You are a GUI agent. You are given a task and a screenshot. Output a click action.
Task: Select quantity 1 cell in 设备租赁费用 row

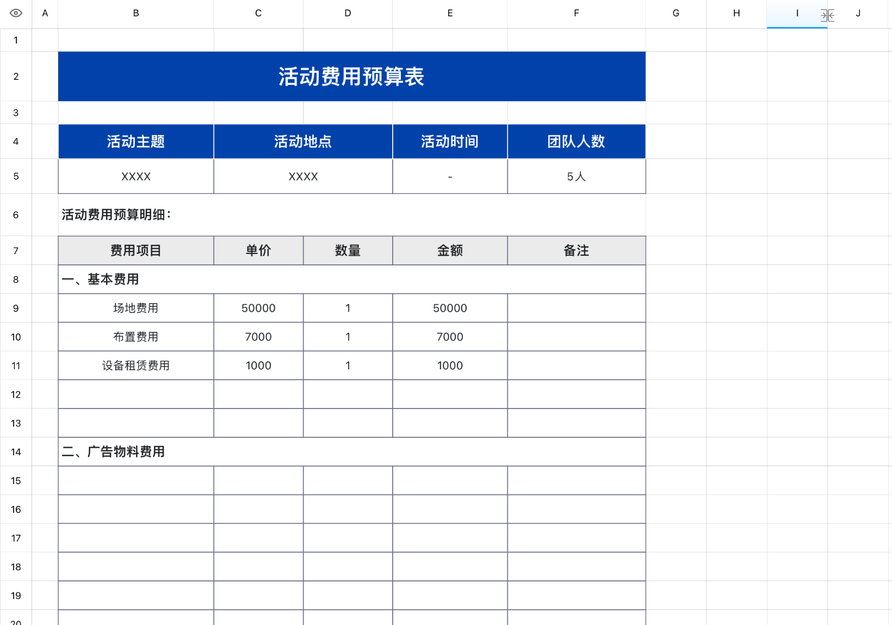point(348,366)
